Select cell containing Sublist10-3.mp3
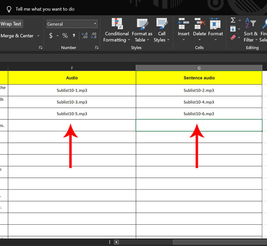The image size is (267, 246). (72, 102)
